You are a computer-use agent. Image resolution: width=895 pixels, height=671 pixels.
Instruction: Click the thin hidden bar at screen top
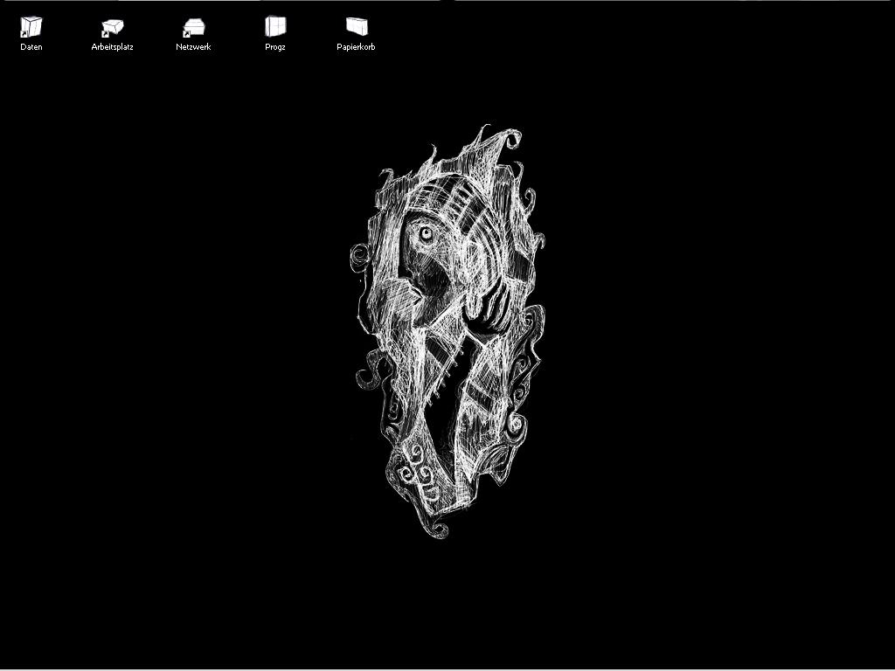tap(447, 1)
